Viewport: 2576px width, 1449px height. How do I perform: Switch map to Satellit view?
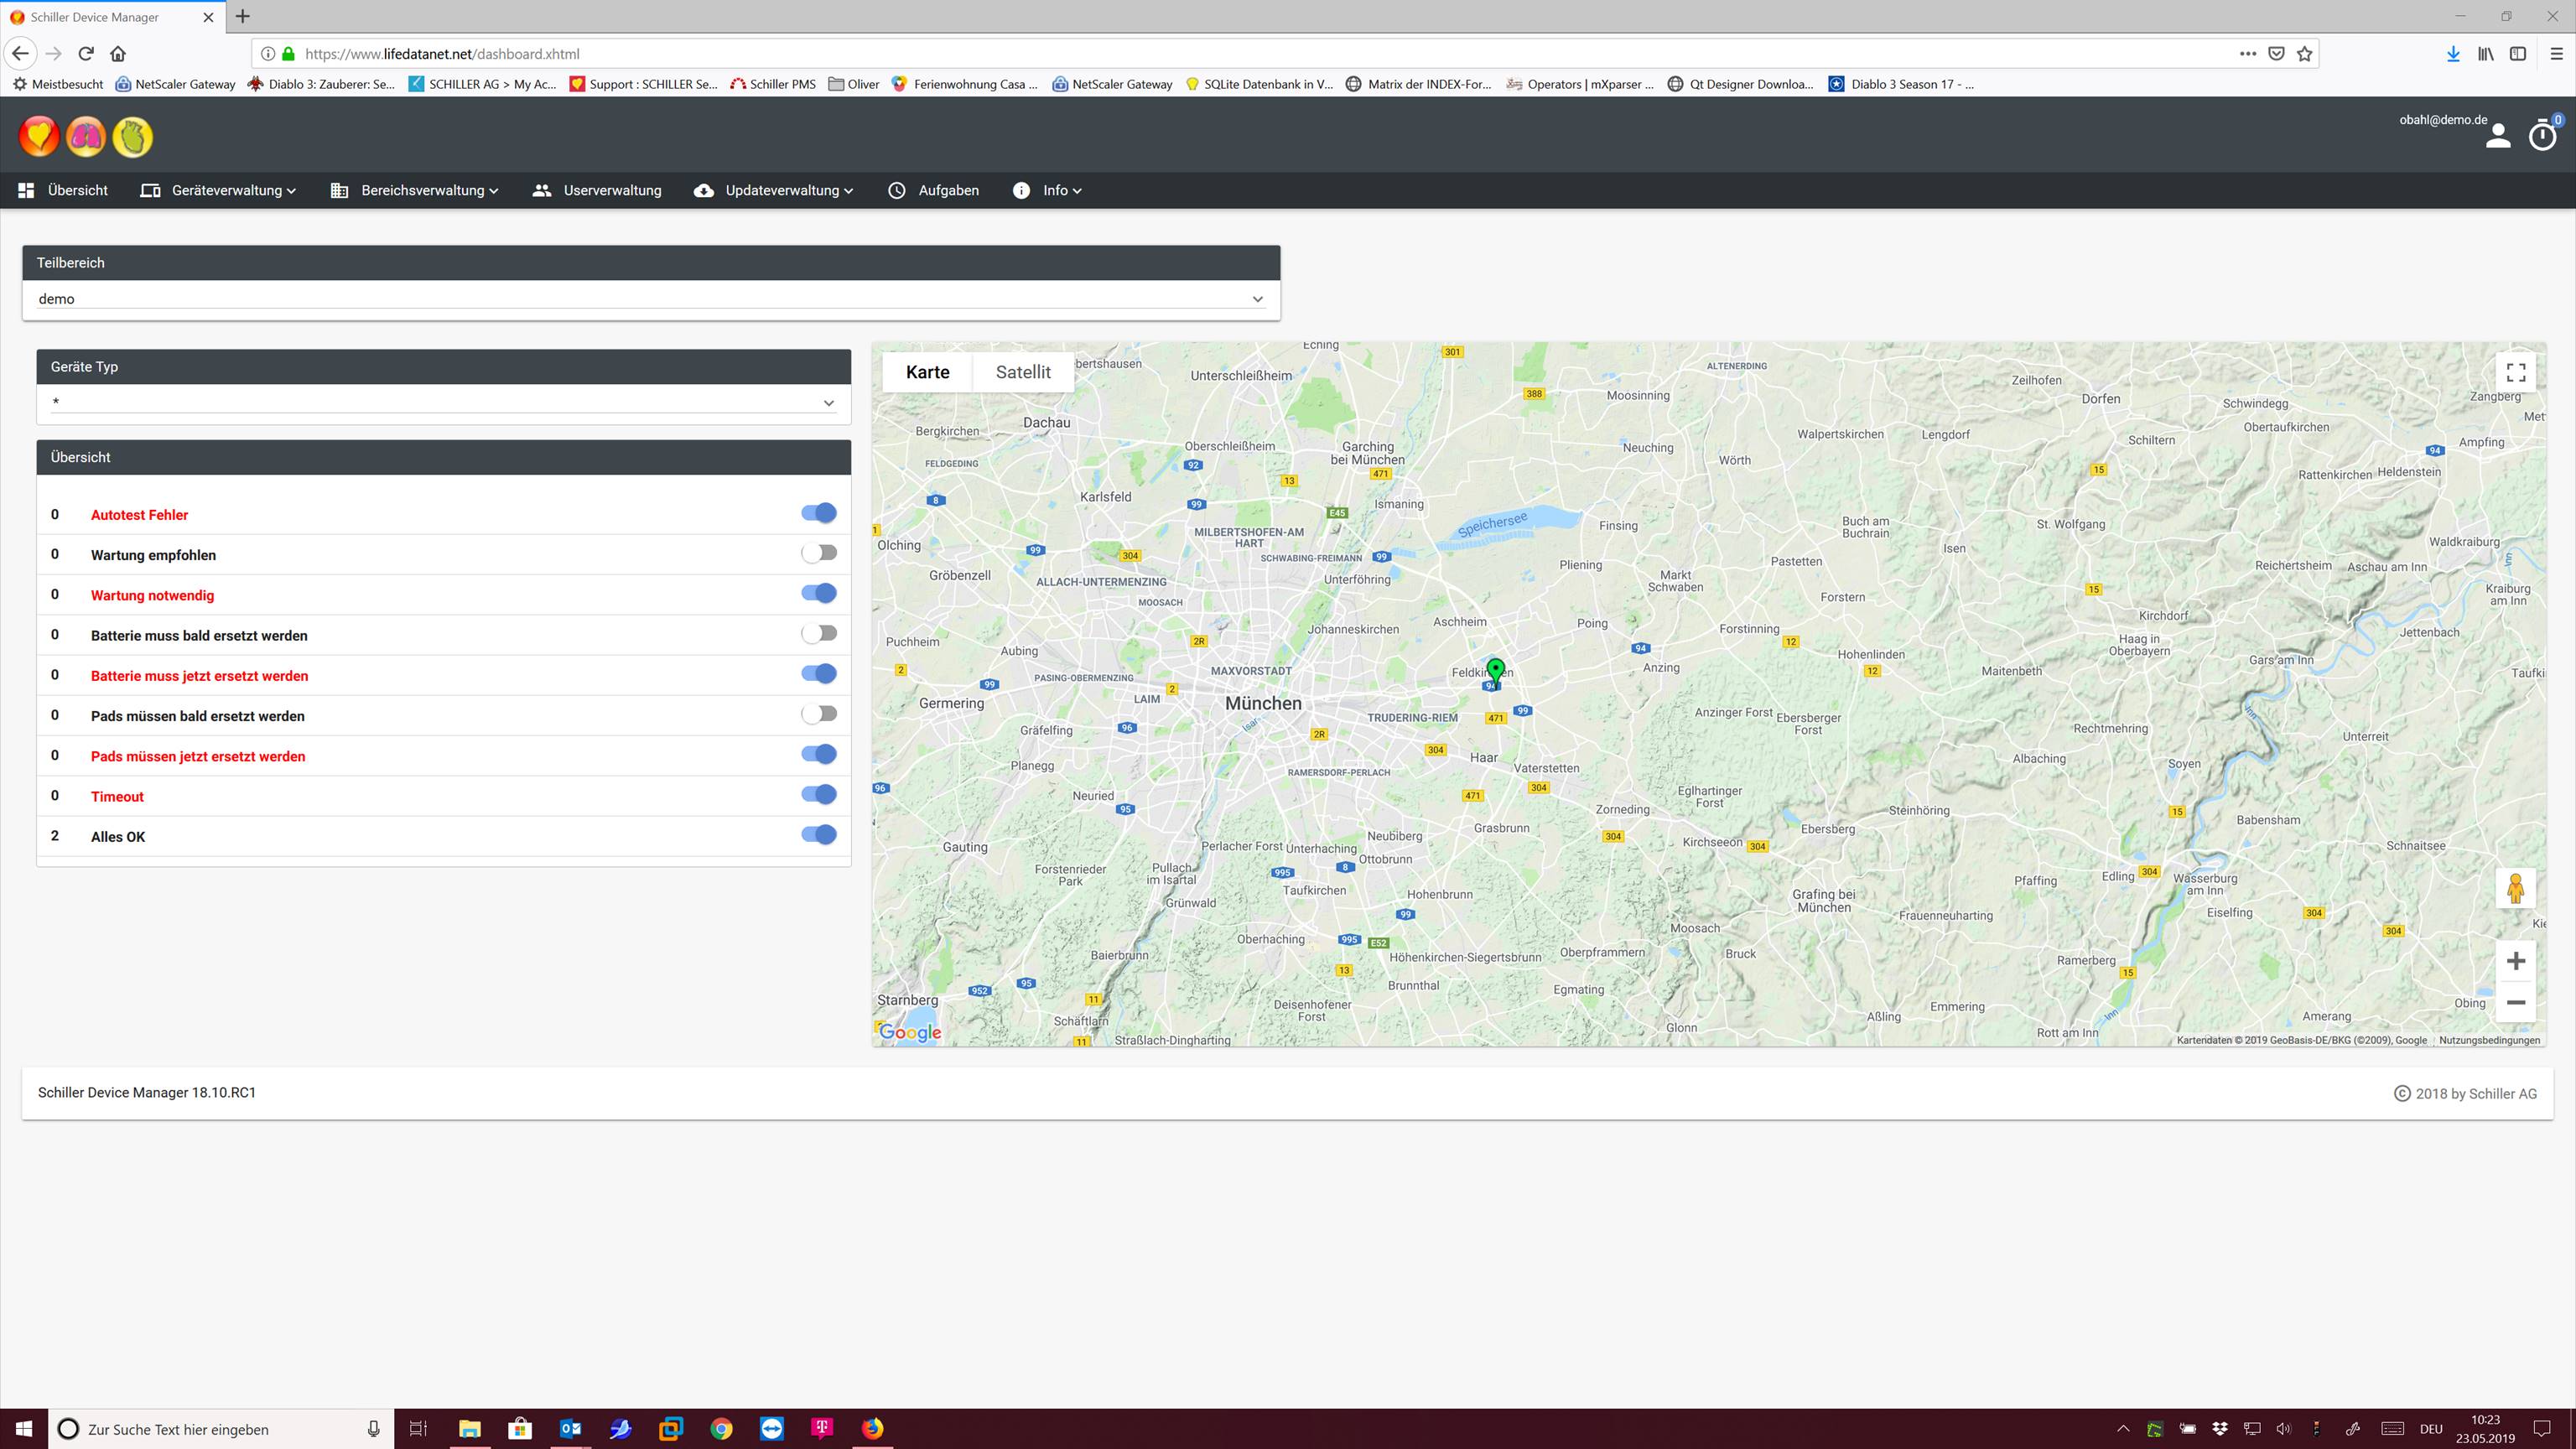pyautogui.click(x=1022, y=372)
